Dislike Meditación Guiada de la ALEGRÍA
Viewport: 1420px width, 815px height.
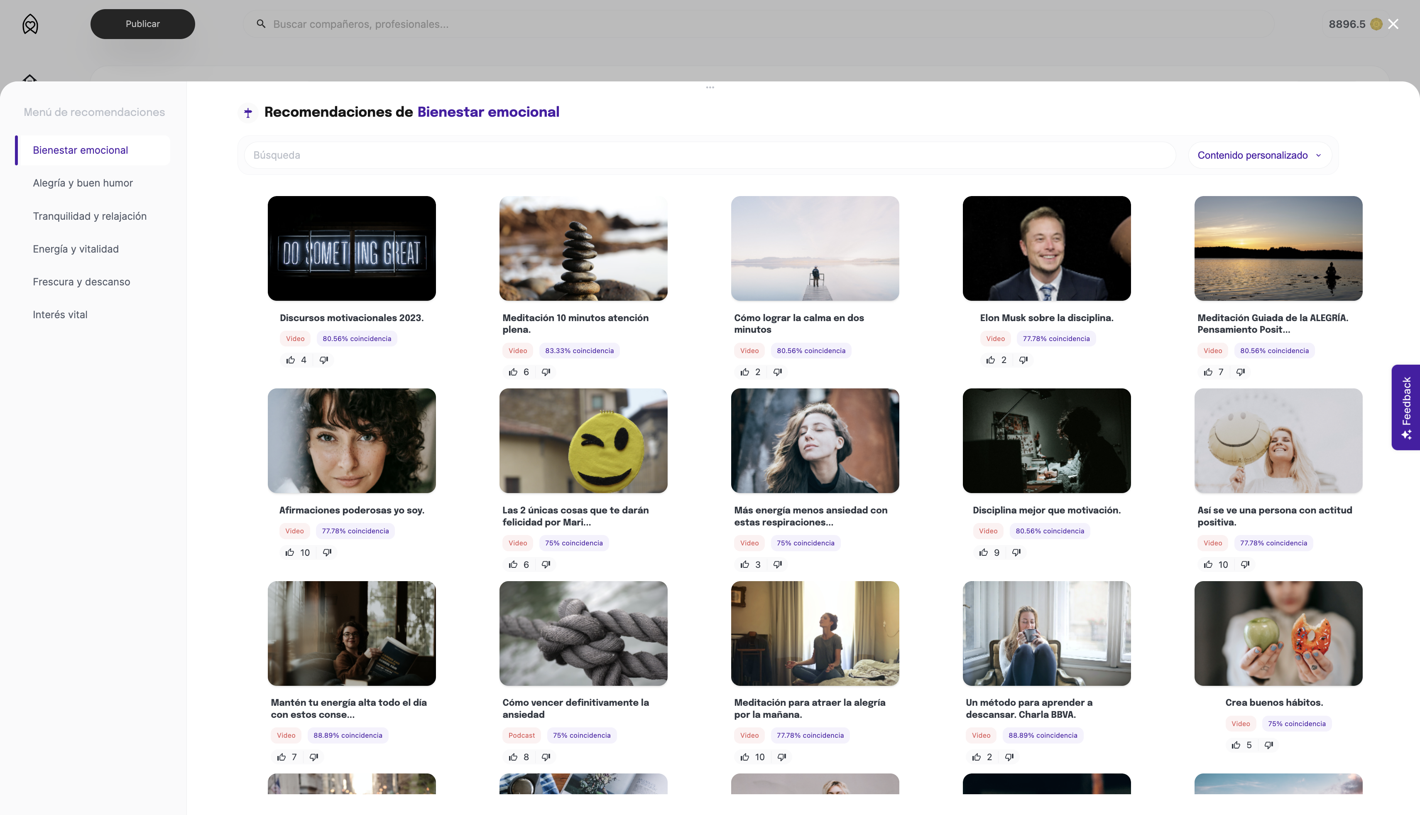1240,372
